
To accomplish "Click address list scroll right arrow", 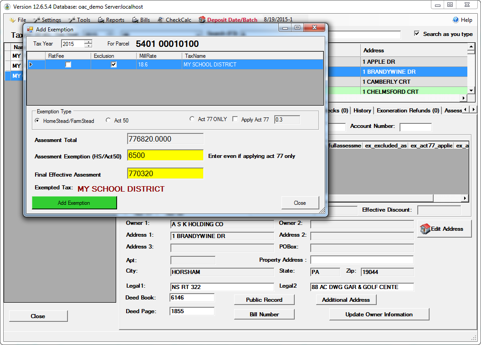I will coord(464,98).
